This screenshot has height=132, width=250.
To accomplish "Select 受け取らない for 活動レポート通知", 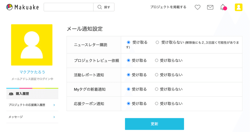I will click(157, 75).
